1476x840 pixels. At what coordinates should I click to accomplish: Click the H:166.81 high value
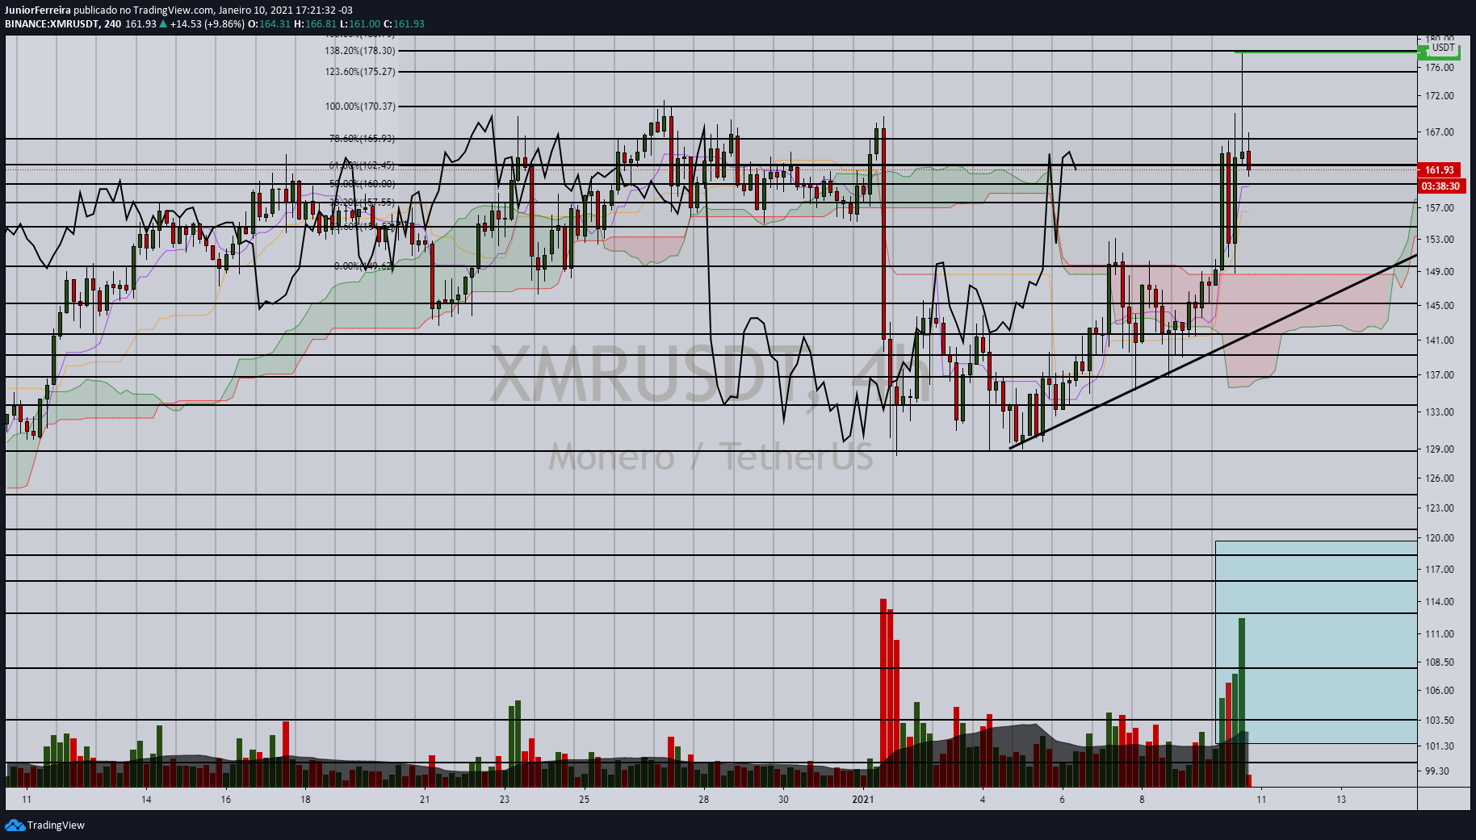pyautogui.click(x=315, y=23)
